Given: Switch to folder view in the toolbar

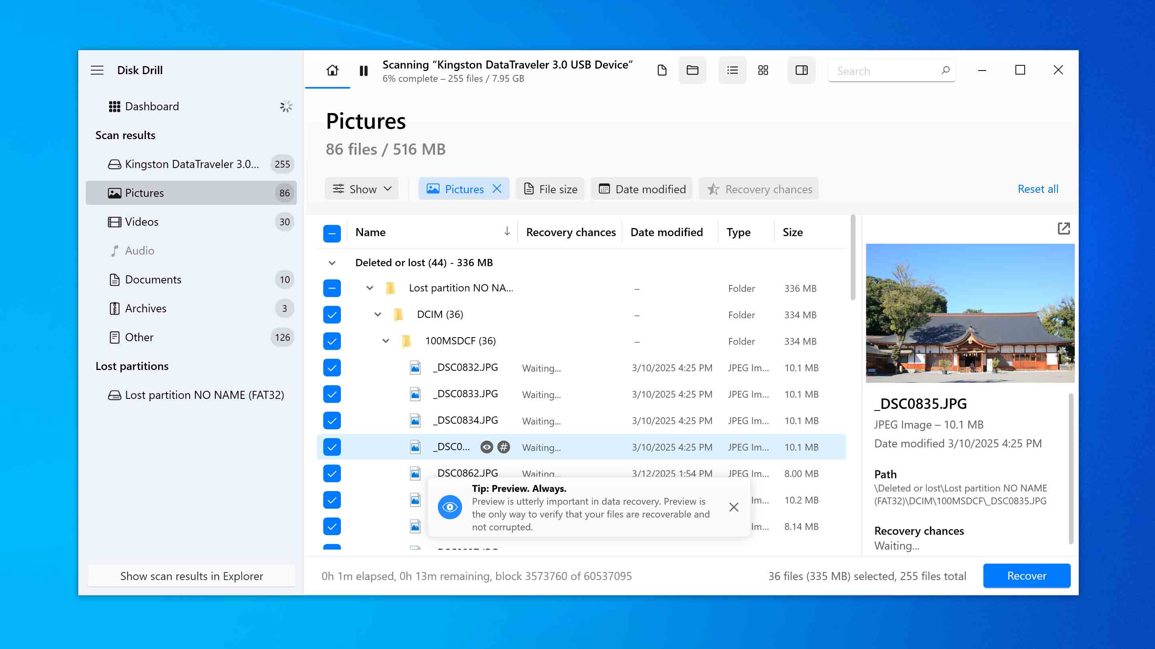Looking at the screenshot, I should 692,71.
